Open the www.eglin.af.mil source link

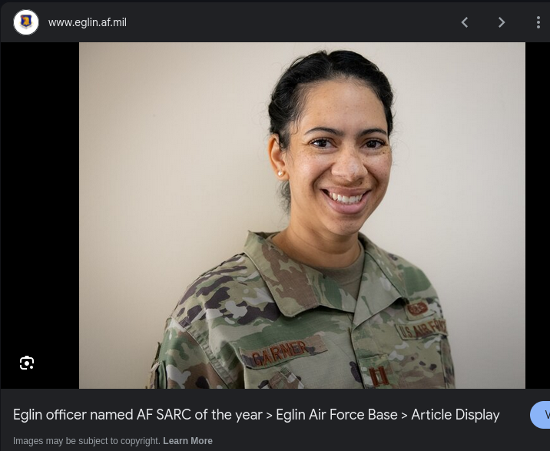pyautogui.click(x=88, y=22)
